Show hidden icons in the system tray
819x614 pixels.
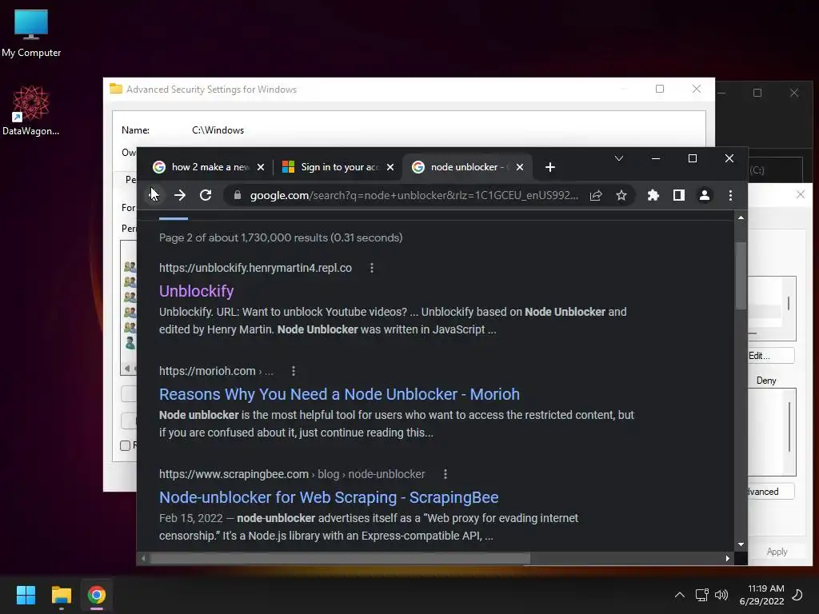point(680,595)
